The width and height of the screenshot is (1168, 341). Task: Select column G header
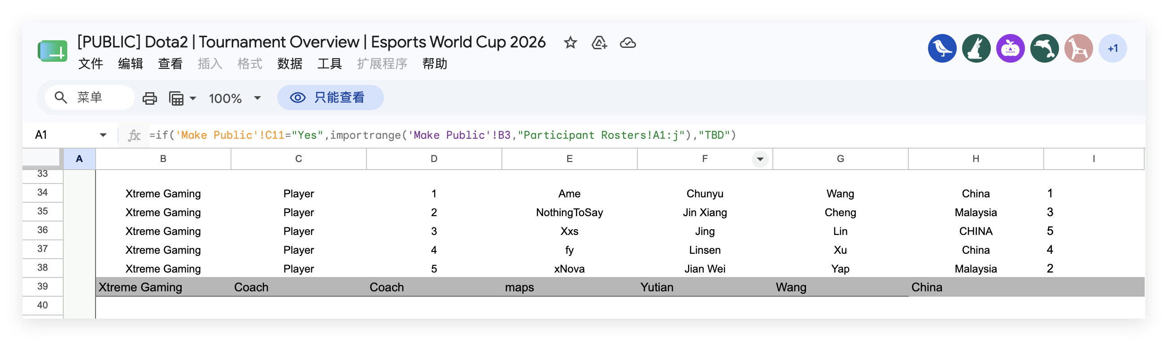[840, 159]
